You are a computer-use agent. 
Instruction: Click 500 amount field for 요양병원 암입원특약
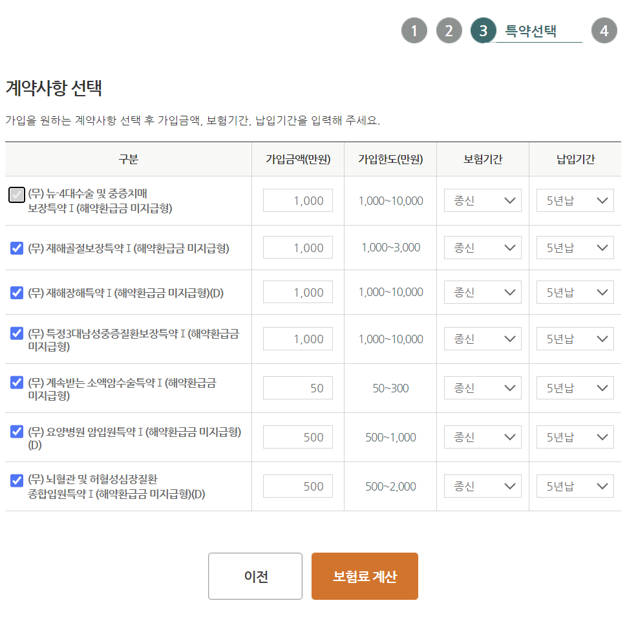298,437
